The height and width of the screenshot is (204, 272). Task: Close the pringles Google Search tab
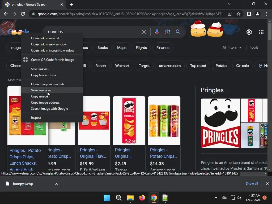pyautogui.click(x=62, y=5)
